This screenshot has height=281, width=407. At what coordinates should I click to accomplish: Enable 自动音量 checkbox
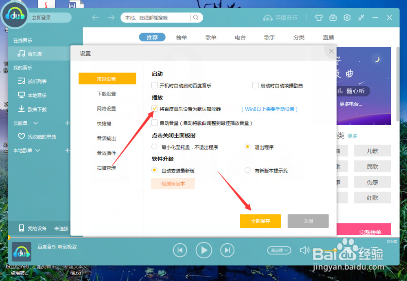tap(154, 123)
